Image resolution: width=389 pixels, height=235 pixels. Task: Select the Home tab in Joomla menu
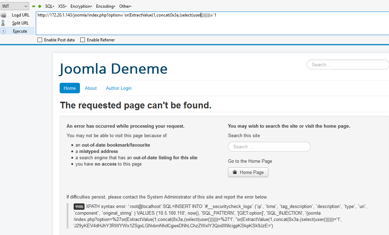point(70,88)
